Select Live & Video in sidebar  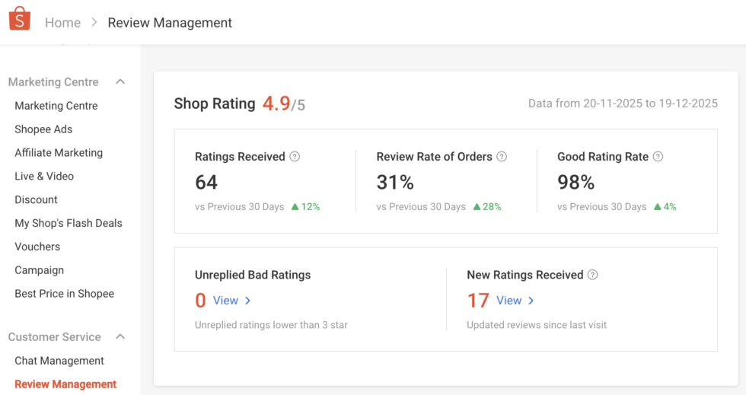pyautogui.click(x=44, y=177)
